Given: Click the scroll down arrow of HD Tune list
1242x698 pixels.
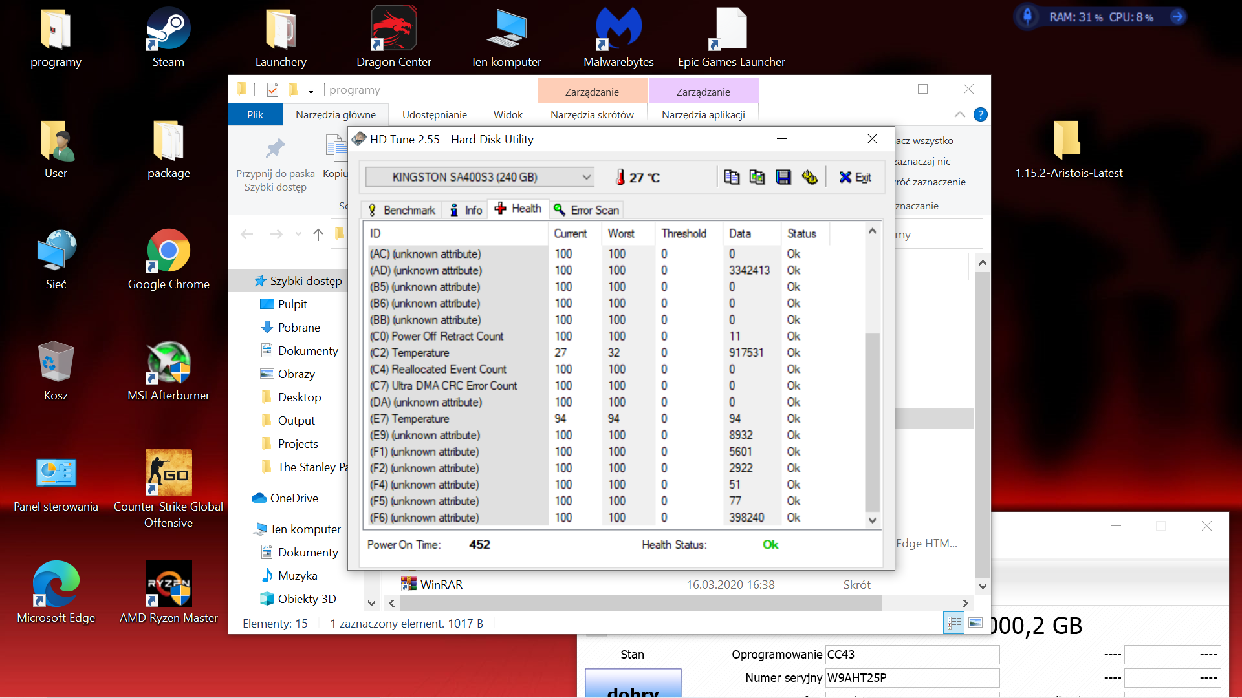Looking at the screenshot, I should (872, 520).
